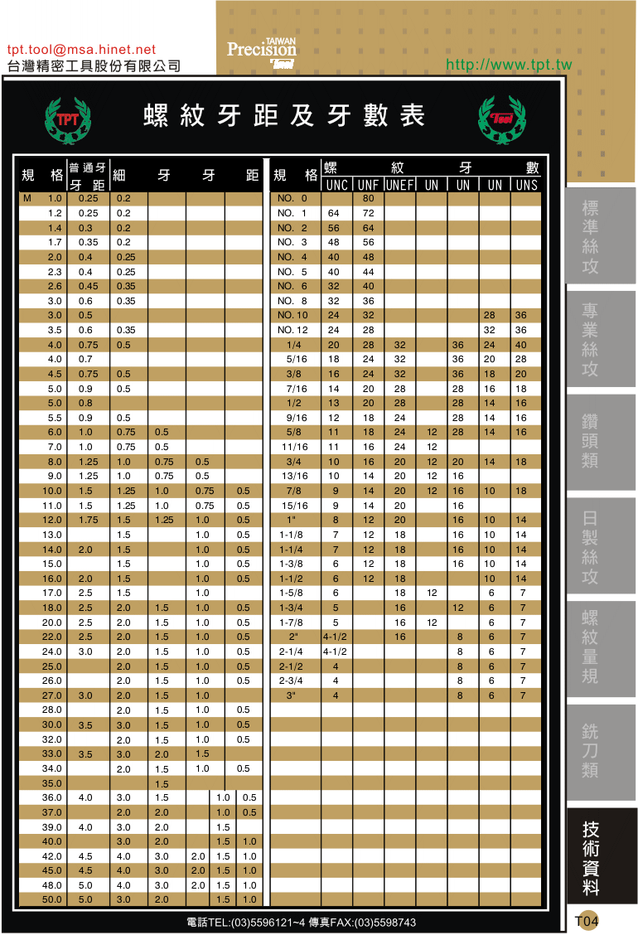Click the 17.0 metric size row
The height and width of the screenshot is (935, 638).
(x=52, y=593)
